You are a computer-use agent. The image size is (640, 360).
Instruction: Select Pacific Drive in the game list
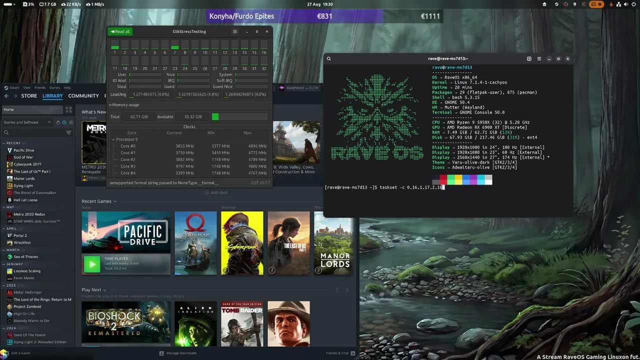(x=23, y=150)
